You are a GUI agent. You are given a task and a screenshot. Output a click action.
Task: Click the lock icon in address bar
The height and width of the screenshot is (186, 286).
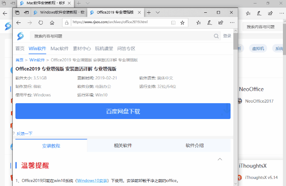point(66,22)
